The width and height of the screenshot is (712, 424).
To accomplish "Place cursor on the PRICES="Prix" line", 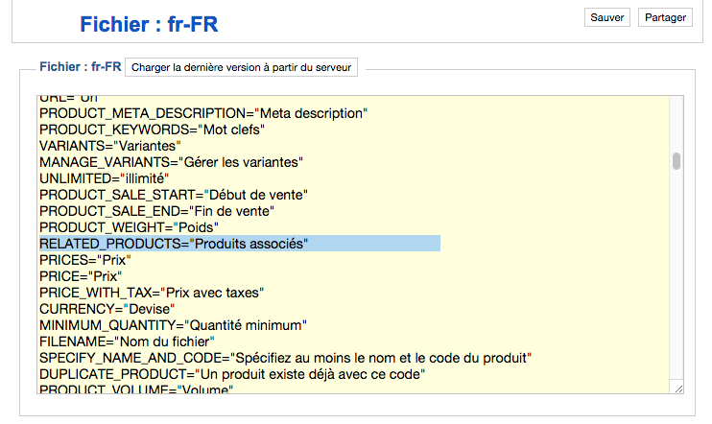I will click(x=84, y=260).
